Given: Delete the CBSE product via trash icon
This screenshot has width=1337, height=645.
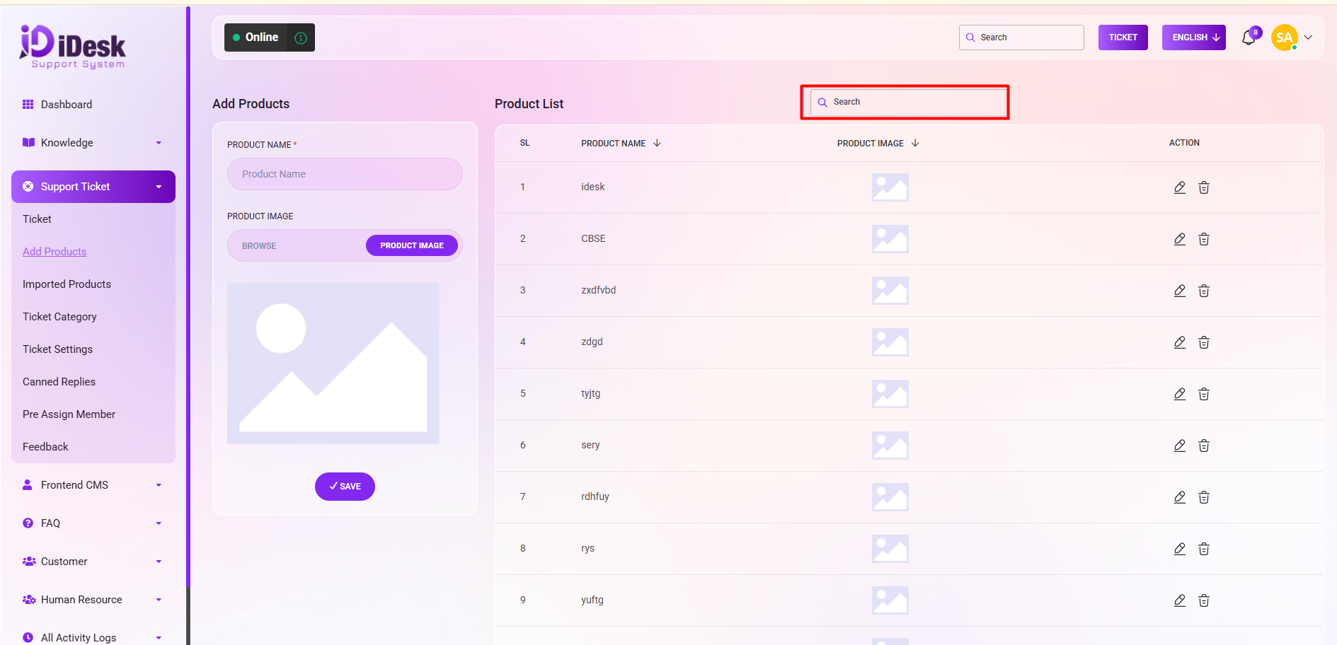Looking at the screenshot, I should click(x=1203, y=239).
